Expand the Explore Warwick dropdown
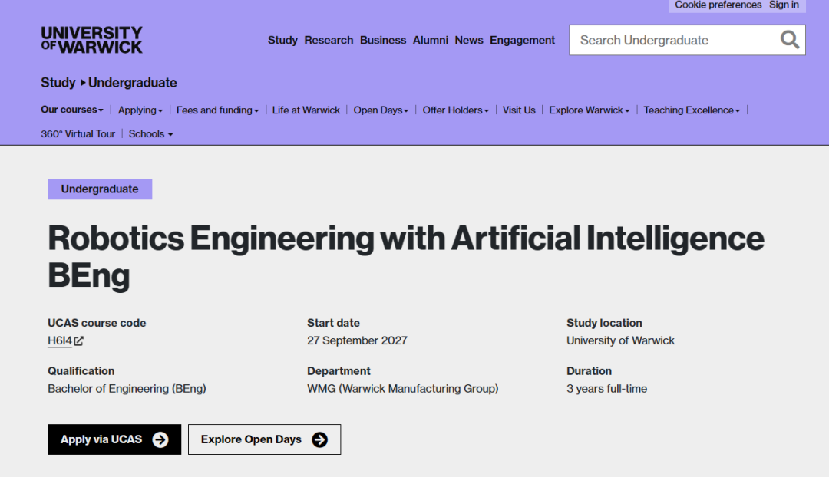The image size is (829, 477). (589, 110)
